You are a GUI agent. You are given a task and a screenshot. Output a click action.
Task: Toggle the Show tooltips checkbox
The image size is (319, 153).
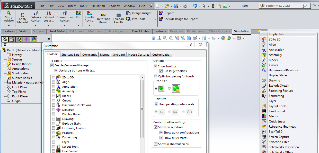click(155, 66)
